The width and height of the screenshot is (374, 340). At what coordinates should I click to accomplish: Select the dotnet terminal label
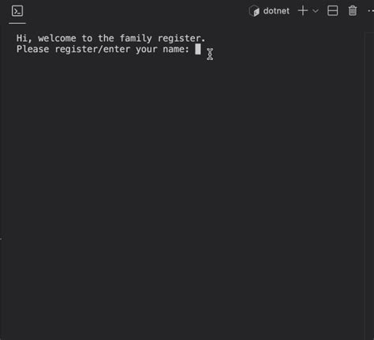click(x=276, y=11)
